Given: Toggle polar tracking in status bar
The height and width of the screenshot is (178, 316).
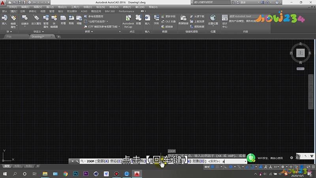Looking at the screenshot, I should pos(231,167).
